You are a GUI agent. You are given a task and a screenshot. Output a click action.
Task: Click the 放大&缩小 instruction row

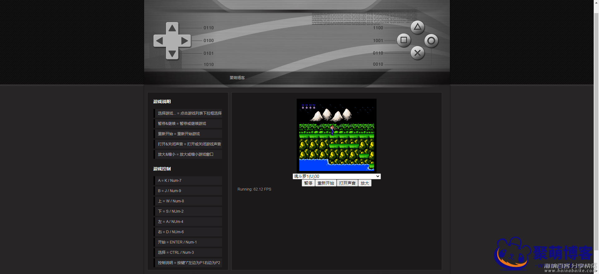pos(188,154)
